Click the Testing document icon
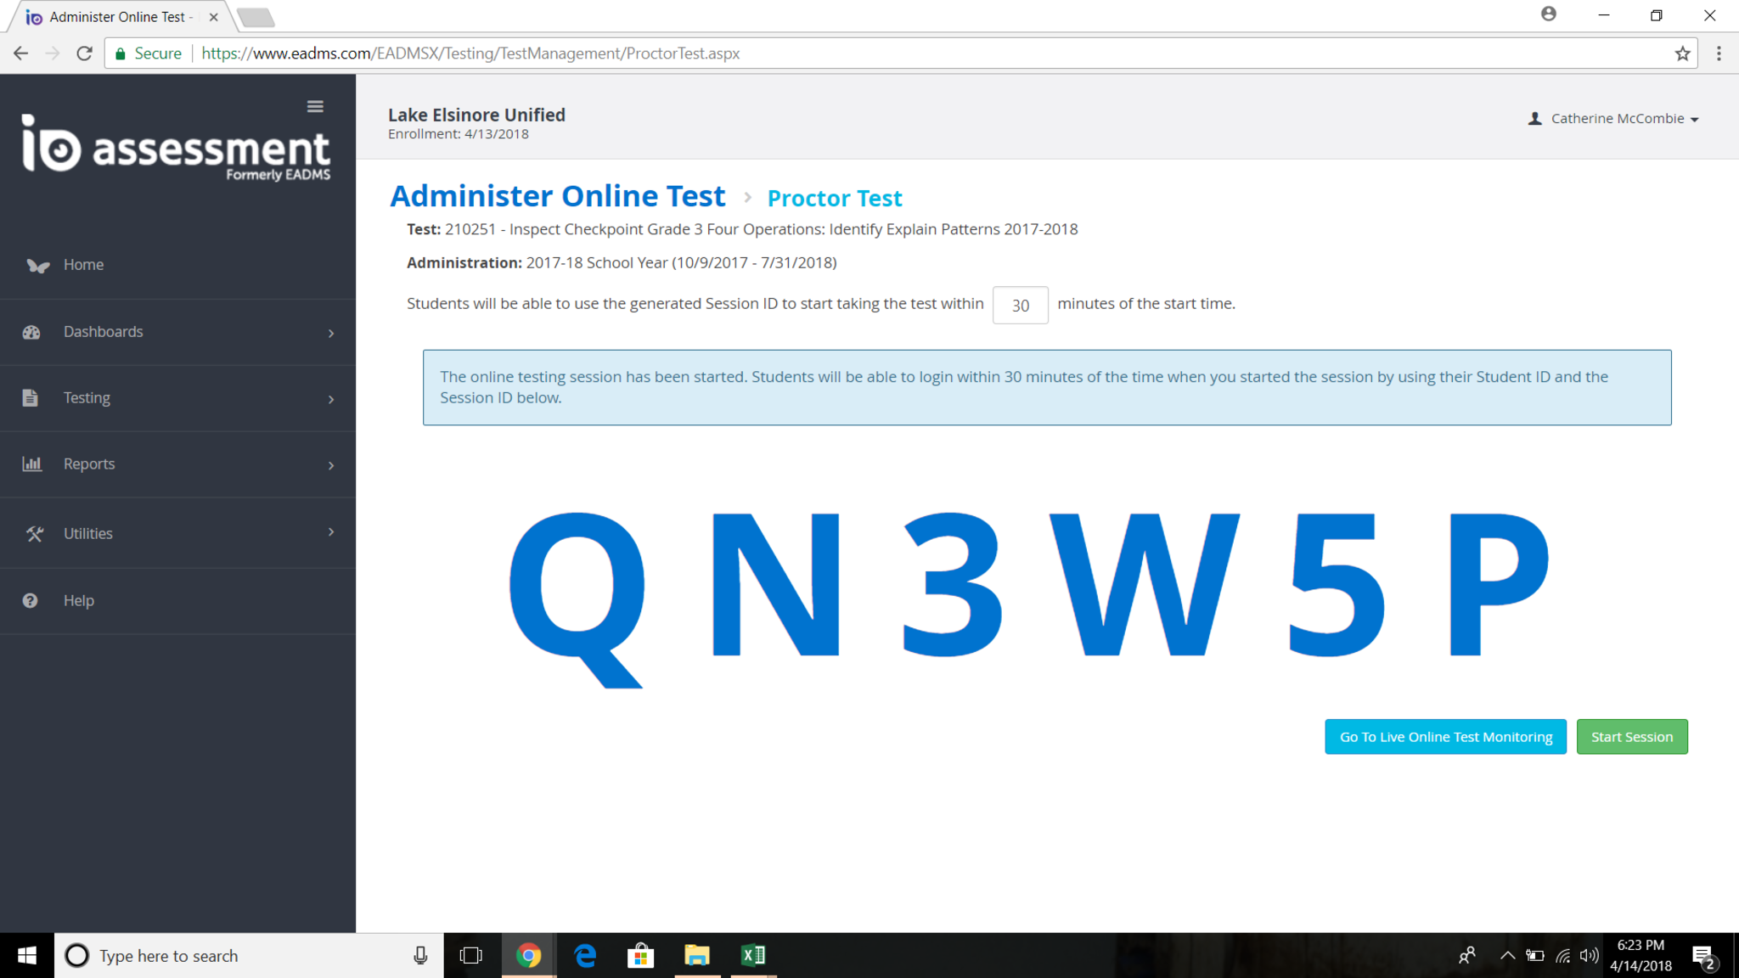This screenshot has height=978, width=1739. [x=31, y=397]
